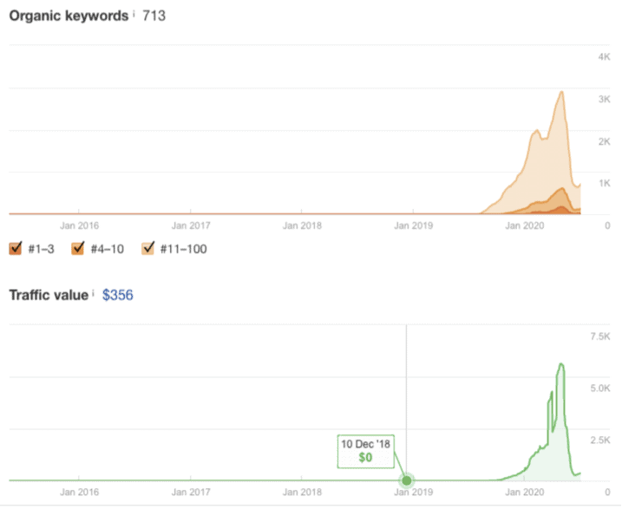
Task: Click the 713 organic keywords count
Action: point(154,16)
